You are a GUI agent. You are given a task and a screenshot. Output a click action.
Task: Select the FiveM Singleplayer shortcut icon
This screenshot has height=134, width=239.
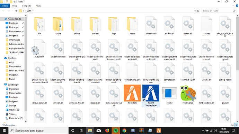point(151,93)
